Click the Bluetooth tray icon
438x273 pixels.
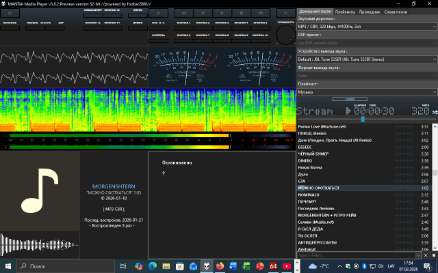coord(364,266)
